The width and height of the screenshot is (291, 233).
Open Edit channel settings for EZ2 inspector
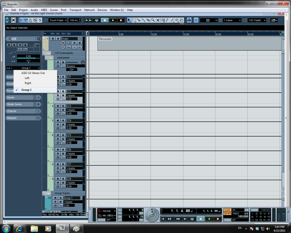(39, 39)
